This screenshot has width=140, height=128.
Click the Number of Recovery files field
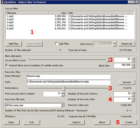(122, 99)
